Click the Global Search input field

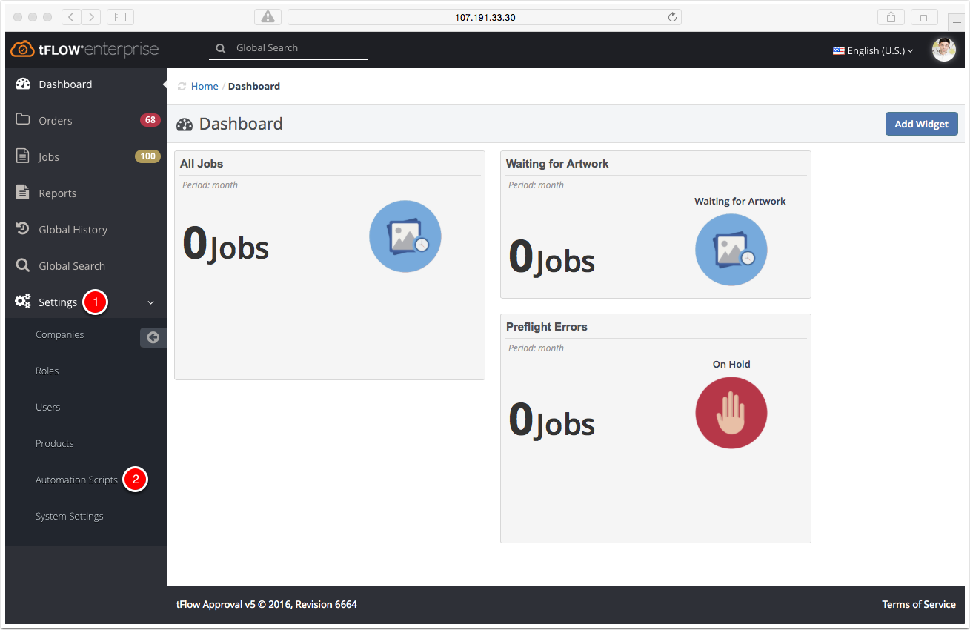pyautogui.click(x=289, y=48)
